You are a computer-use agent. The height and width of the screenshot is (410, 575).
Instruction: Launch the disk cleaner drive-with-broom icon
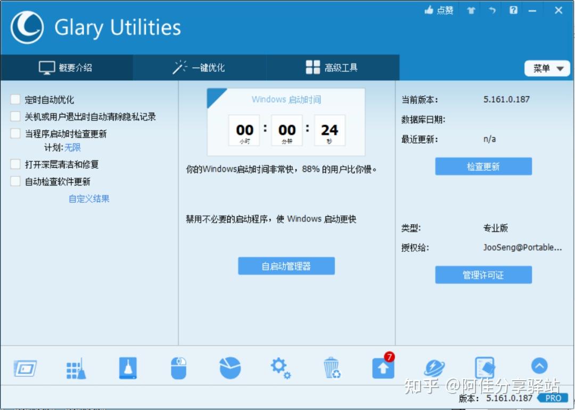click(x=128, y=368)
